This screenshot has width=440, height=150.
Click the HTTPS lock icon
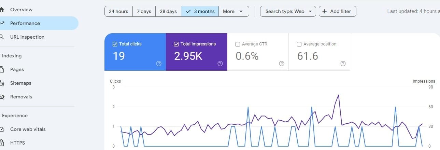2,143
